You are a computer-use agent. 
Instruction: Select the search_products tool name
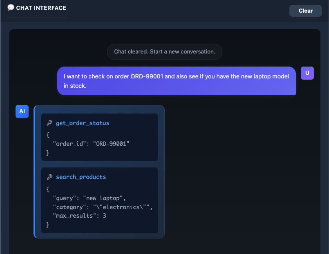(81, 177)
